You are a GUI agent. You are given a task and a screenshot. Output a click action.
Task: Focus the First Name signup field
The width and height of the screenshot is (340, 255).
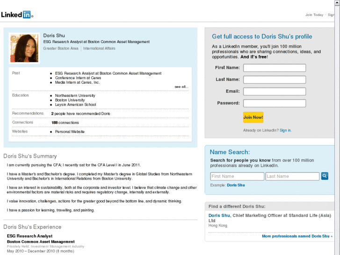(x=275, y=68)
